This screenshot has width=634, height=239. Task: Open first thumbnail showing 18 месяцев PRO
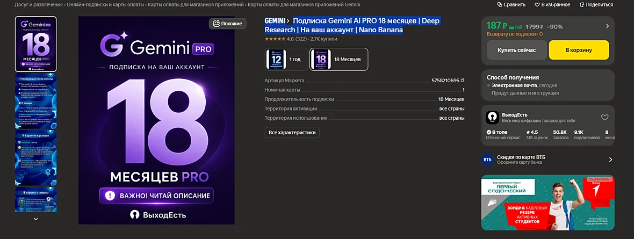tap(35, 44)
